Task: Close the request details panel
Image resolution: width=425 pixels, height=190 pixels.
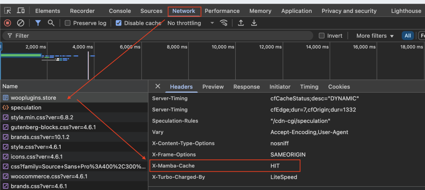Action: tap(158, 87)
